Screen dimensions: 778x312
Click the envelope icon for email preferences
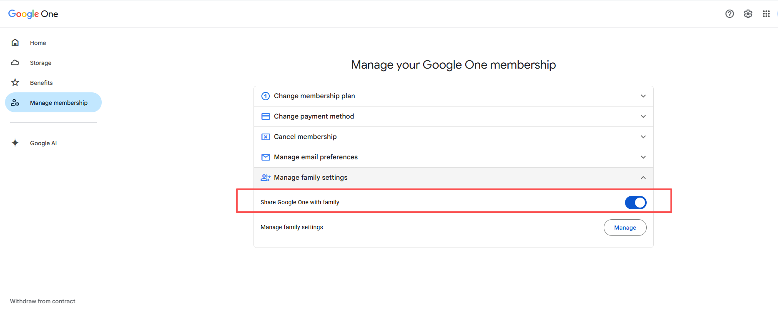[x=266, y=157]
